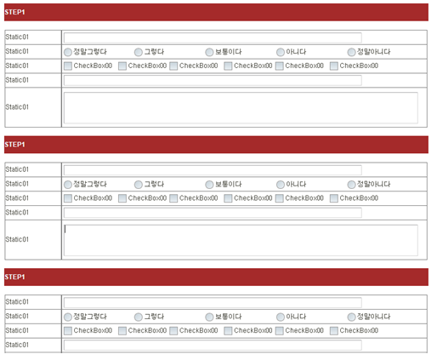Select 그렇다 radio in first section
This screenshot has height=360, width=437.
pos(139,52)
